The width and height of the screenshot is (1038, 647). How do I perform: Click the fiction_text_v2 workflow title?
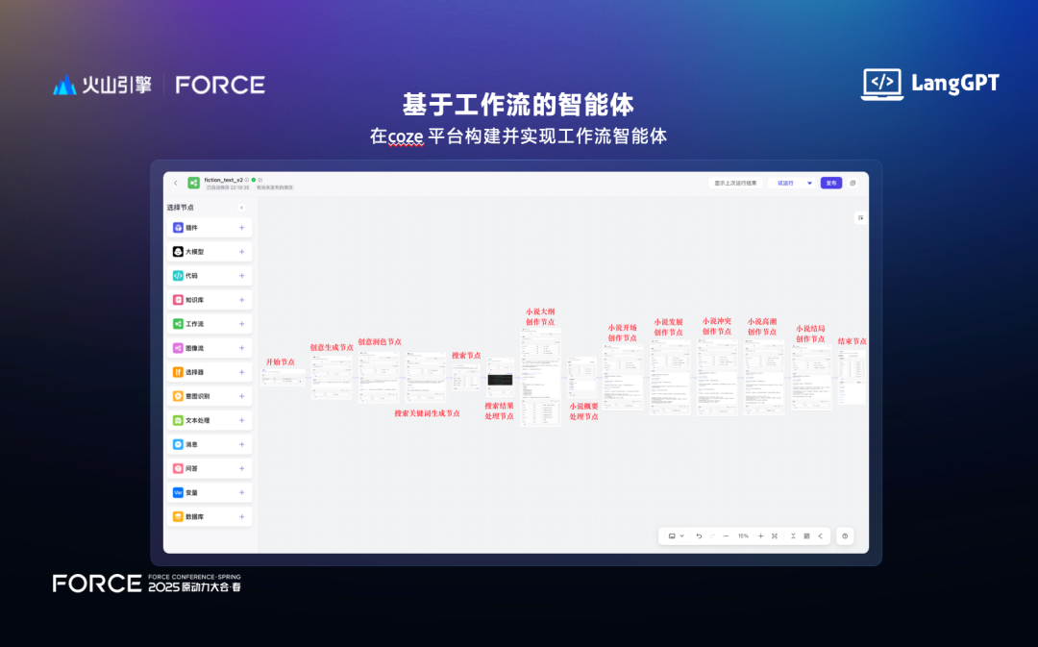(x=223, y=180)
